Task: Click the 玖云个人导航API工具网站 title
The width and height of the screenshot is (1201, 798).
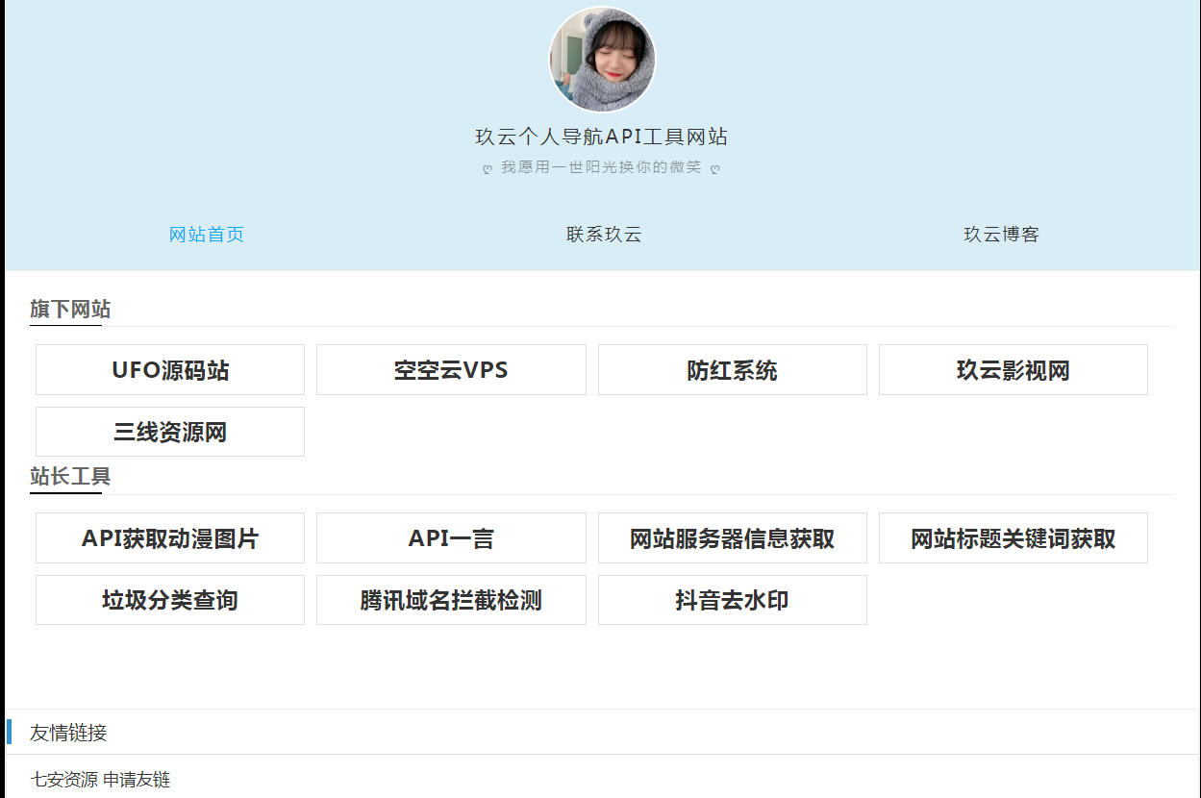Action: (x=602, y=137)
